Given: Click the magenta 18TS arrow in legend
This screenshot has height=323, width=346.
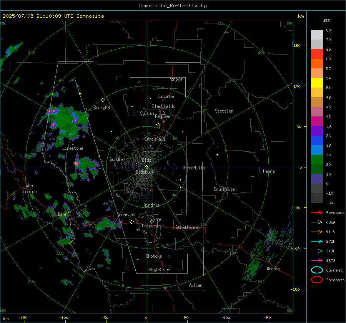Looking at the screenshot, I should click(317, 261).
